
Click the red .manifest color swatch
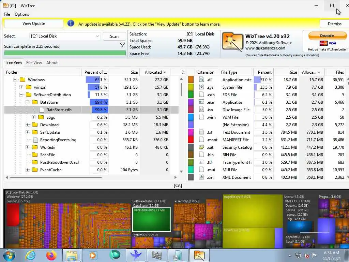(x=191, y=140)
